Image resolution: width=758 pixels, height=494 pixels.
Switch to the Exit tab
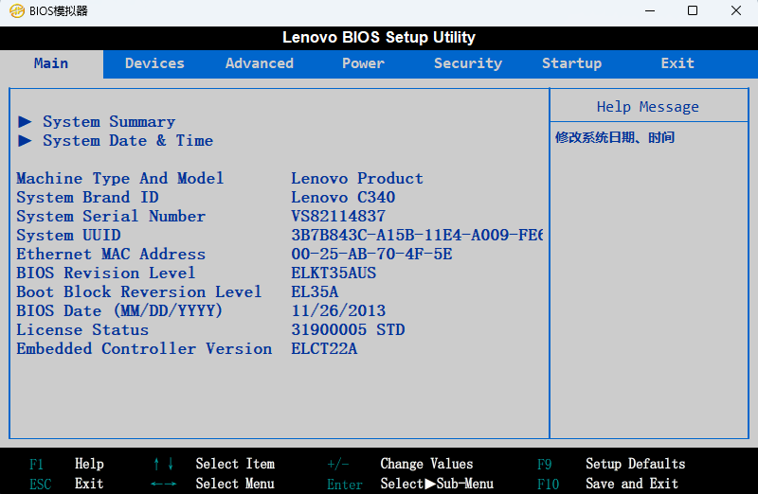(x=677, y=63)
